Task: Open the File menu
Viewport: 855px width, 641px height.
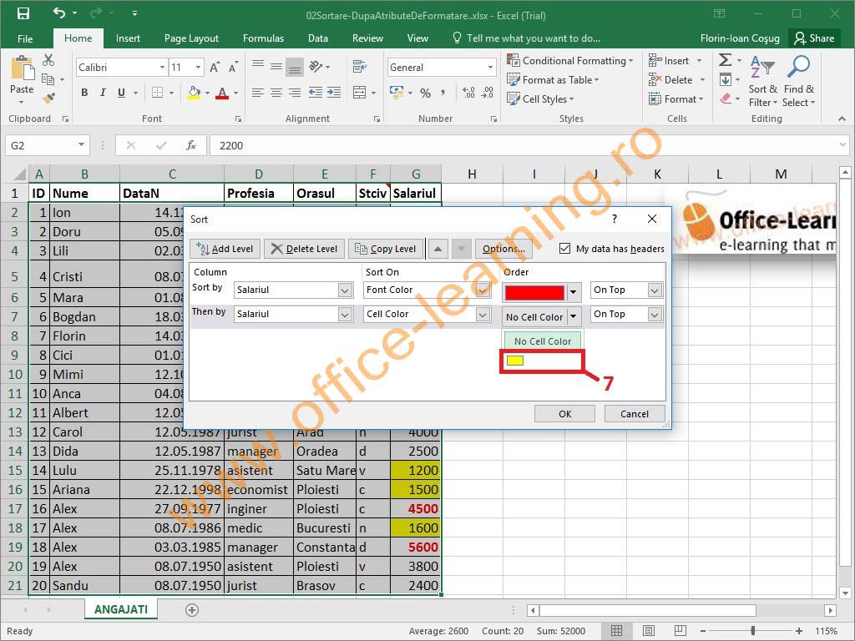Action: [x=25, y=38]
